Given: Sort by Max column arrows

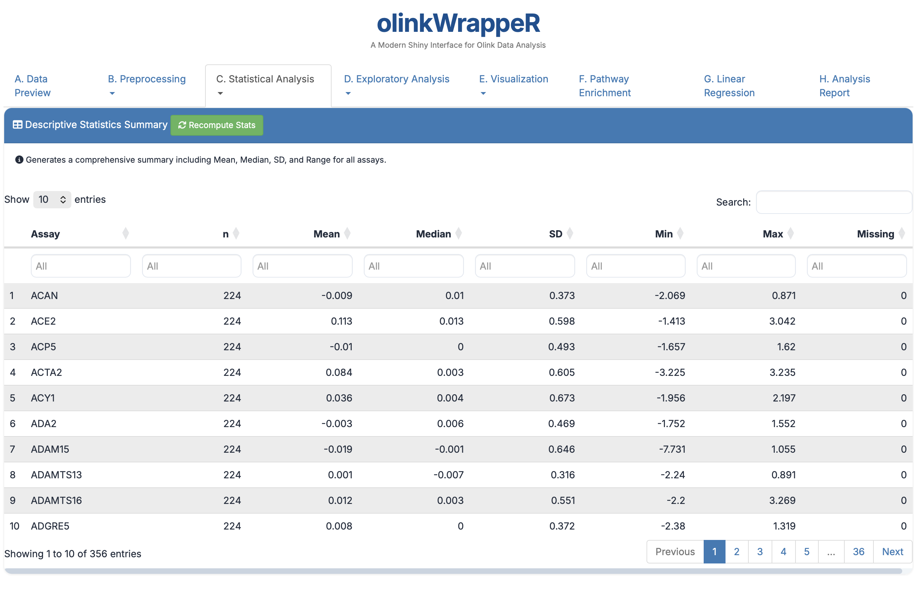Looking at the screenshot, I should (x=790, y=234).
